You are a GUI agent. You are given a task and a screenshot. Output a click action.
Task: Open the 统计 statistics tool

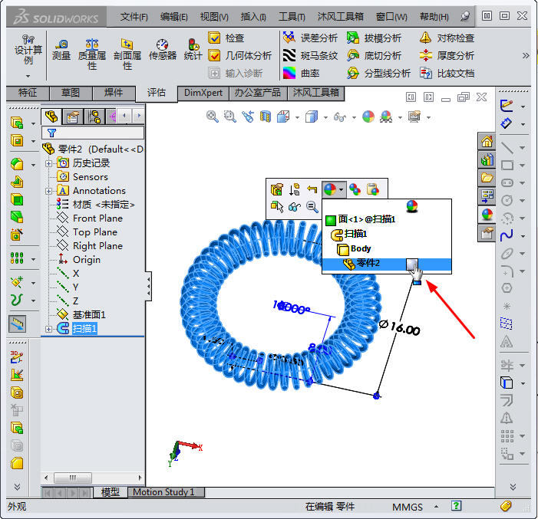(x=193, y=48)
